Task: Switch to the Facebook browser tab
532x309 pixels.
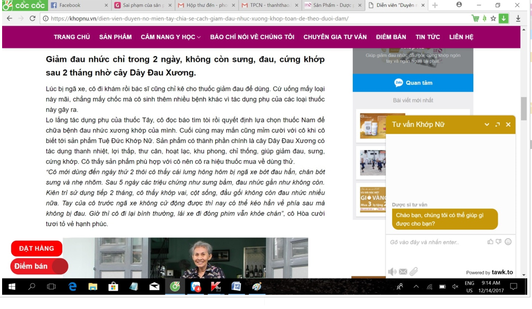Action: point(69,5)
